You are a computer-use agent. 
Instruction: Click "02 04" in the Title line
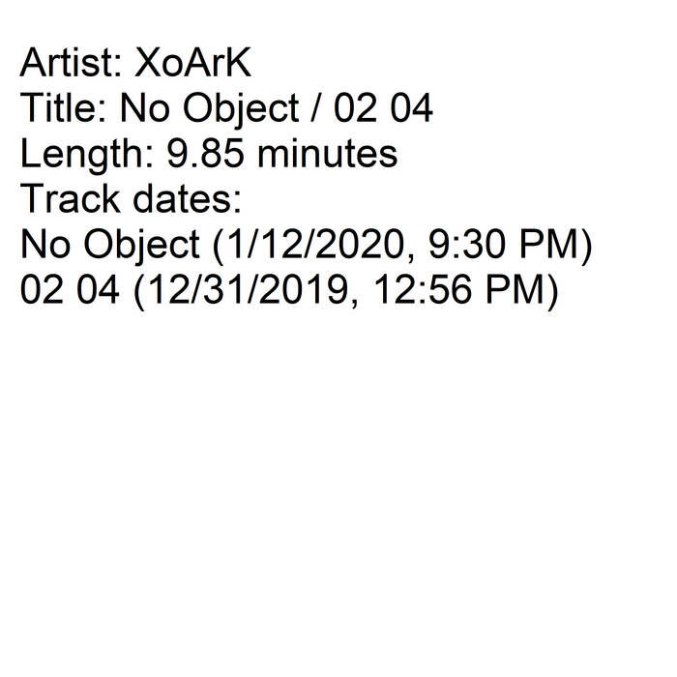point(382,109)
